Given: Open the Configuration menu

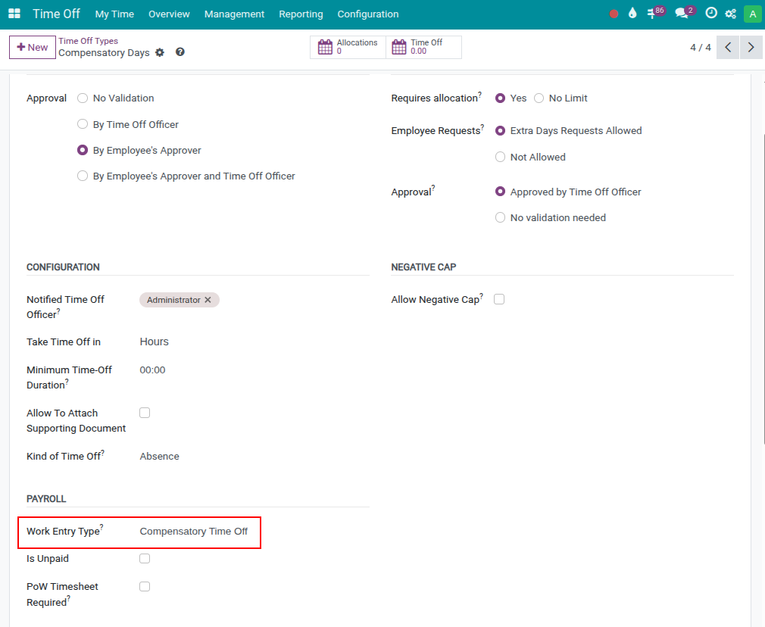Looking at the screenshot, I should click(x=367, y=14).
